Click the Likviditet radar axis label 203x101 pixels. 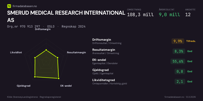pyautogui.click(x=16, y=53)
